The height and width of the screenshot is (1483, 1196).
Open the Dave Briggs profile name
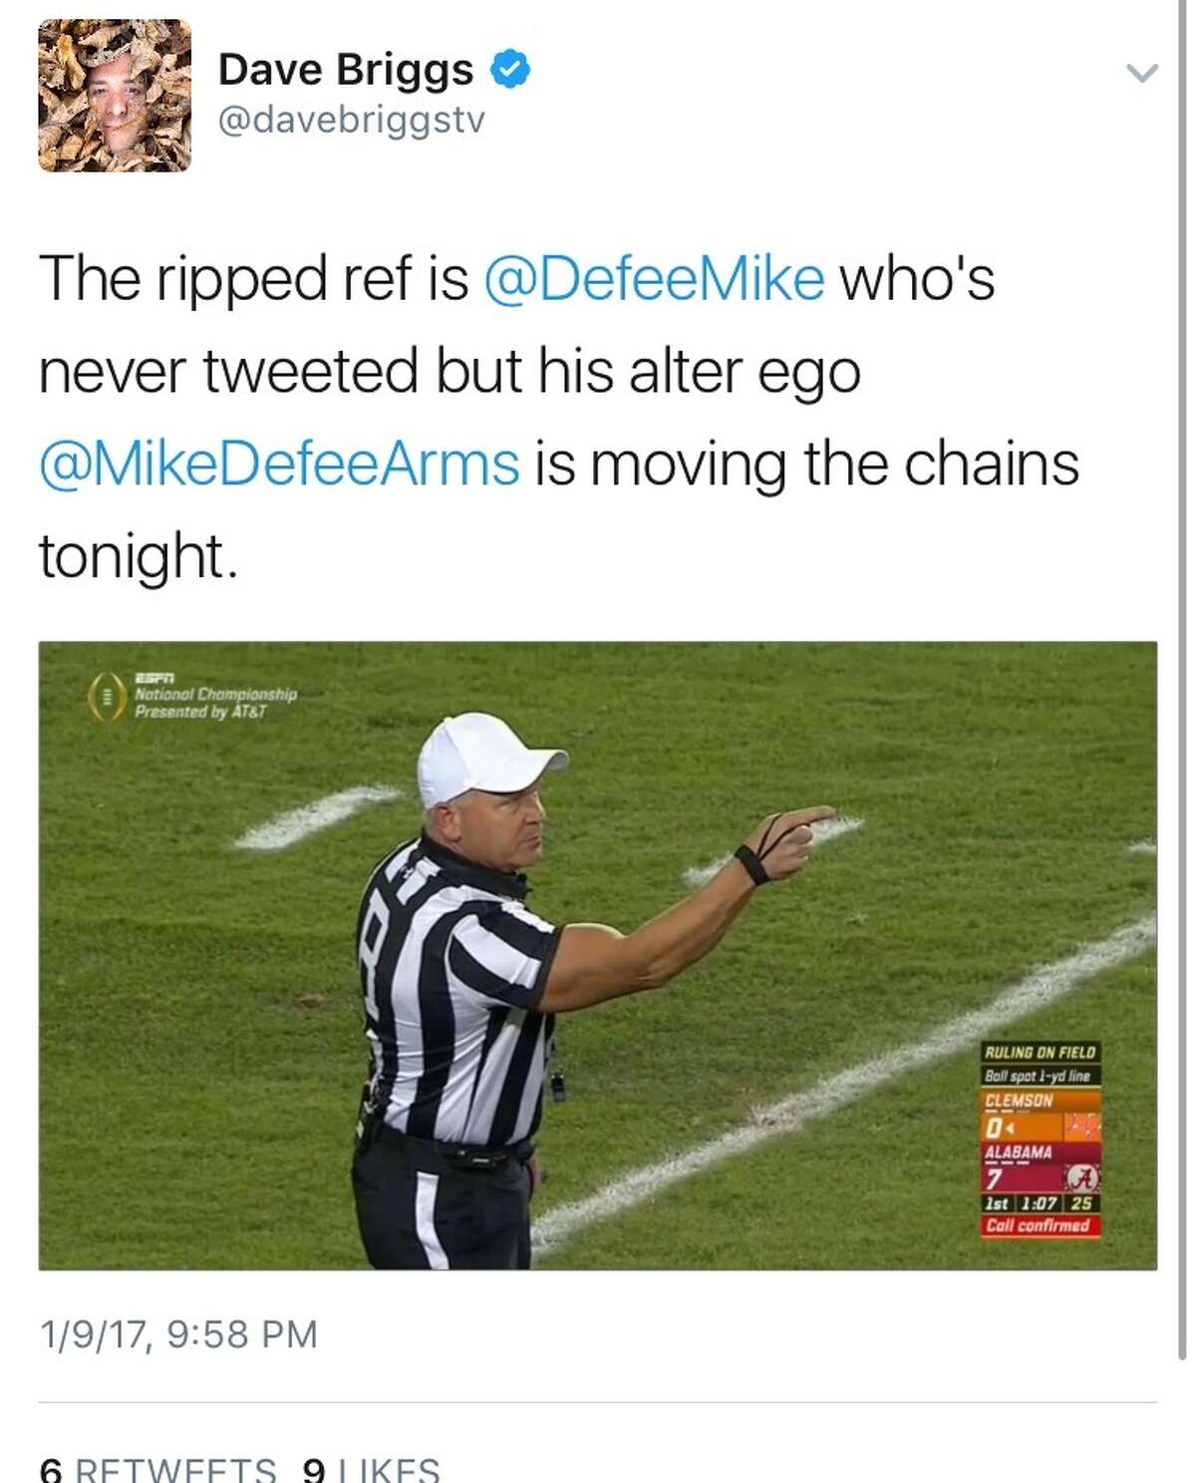pyautogui.click(x=349, y=66)
